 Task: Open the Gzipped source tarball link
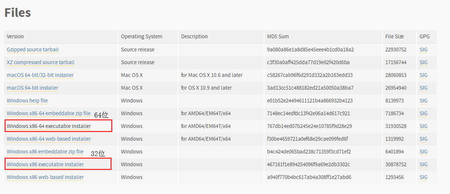pyautogui.click(x=33, y=50)
